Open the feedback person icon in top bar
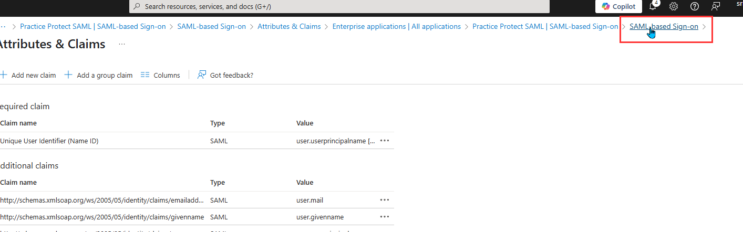The image size is (743, 232). pyautogui.click(x=716, y=7)
